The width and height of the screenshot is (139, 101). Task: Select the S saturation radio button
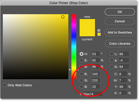point(81,60)
